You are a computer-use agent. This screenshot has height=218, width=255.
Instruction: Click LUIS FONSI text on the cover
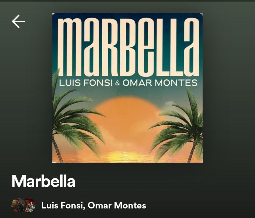(86, 83)
